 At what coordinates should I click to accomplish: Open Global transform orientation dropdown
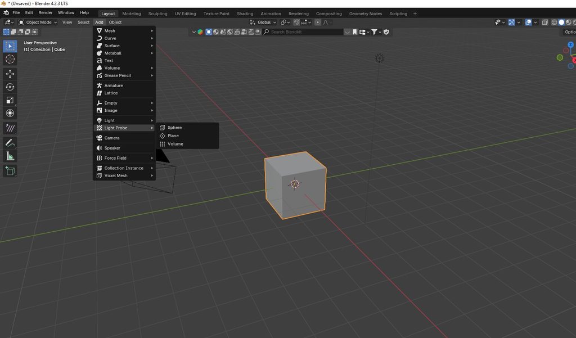click(x=263, y=22)
